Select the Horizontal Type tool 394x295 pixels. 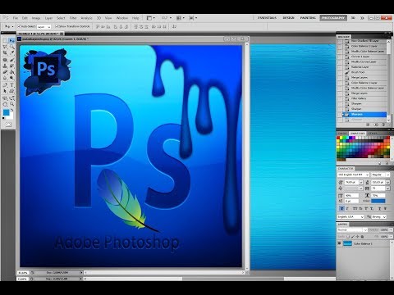[x=12, y=85]
